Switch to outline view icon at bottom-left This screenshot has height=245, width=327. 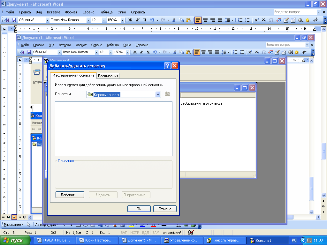[x=19, y=217]
